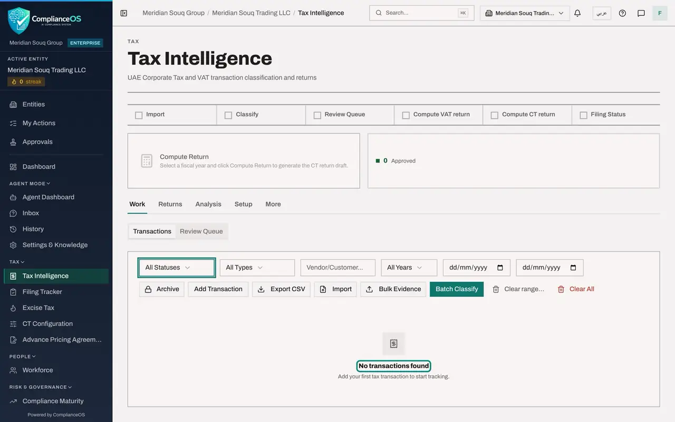Viewport: 675px width, 422px height.
Task: Collapse the AGENT MODE section
Action: (x=30, y=184)
